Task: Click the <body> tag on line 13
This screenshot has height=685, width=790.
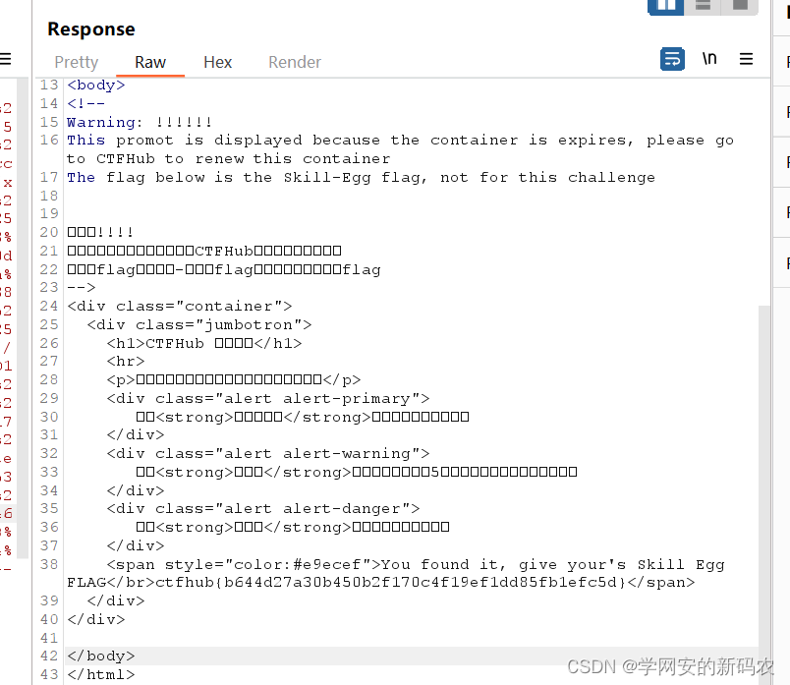Action: click(x=95, y=85)
